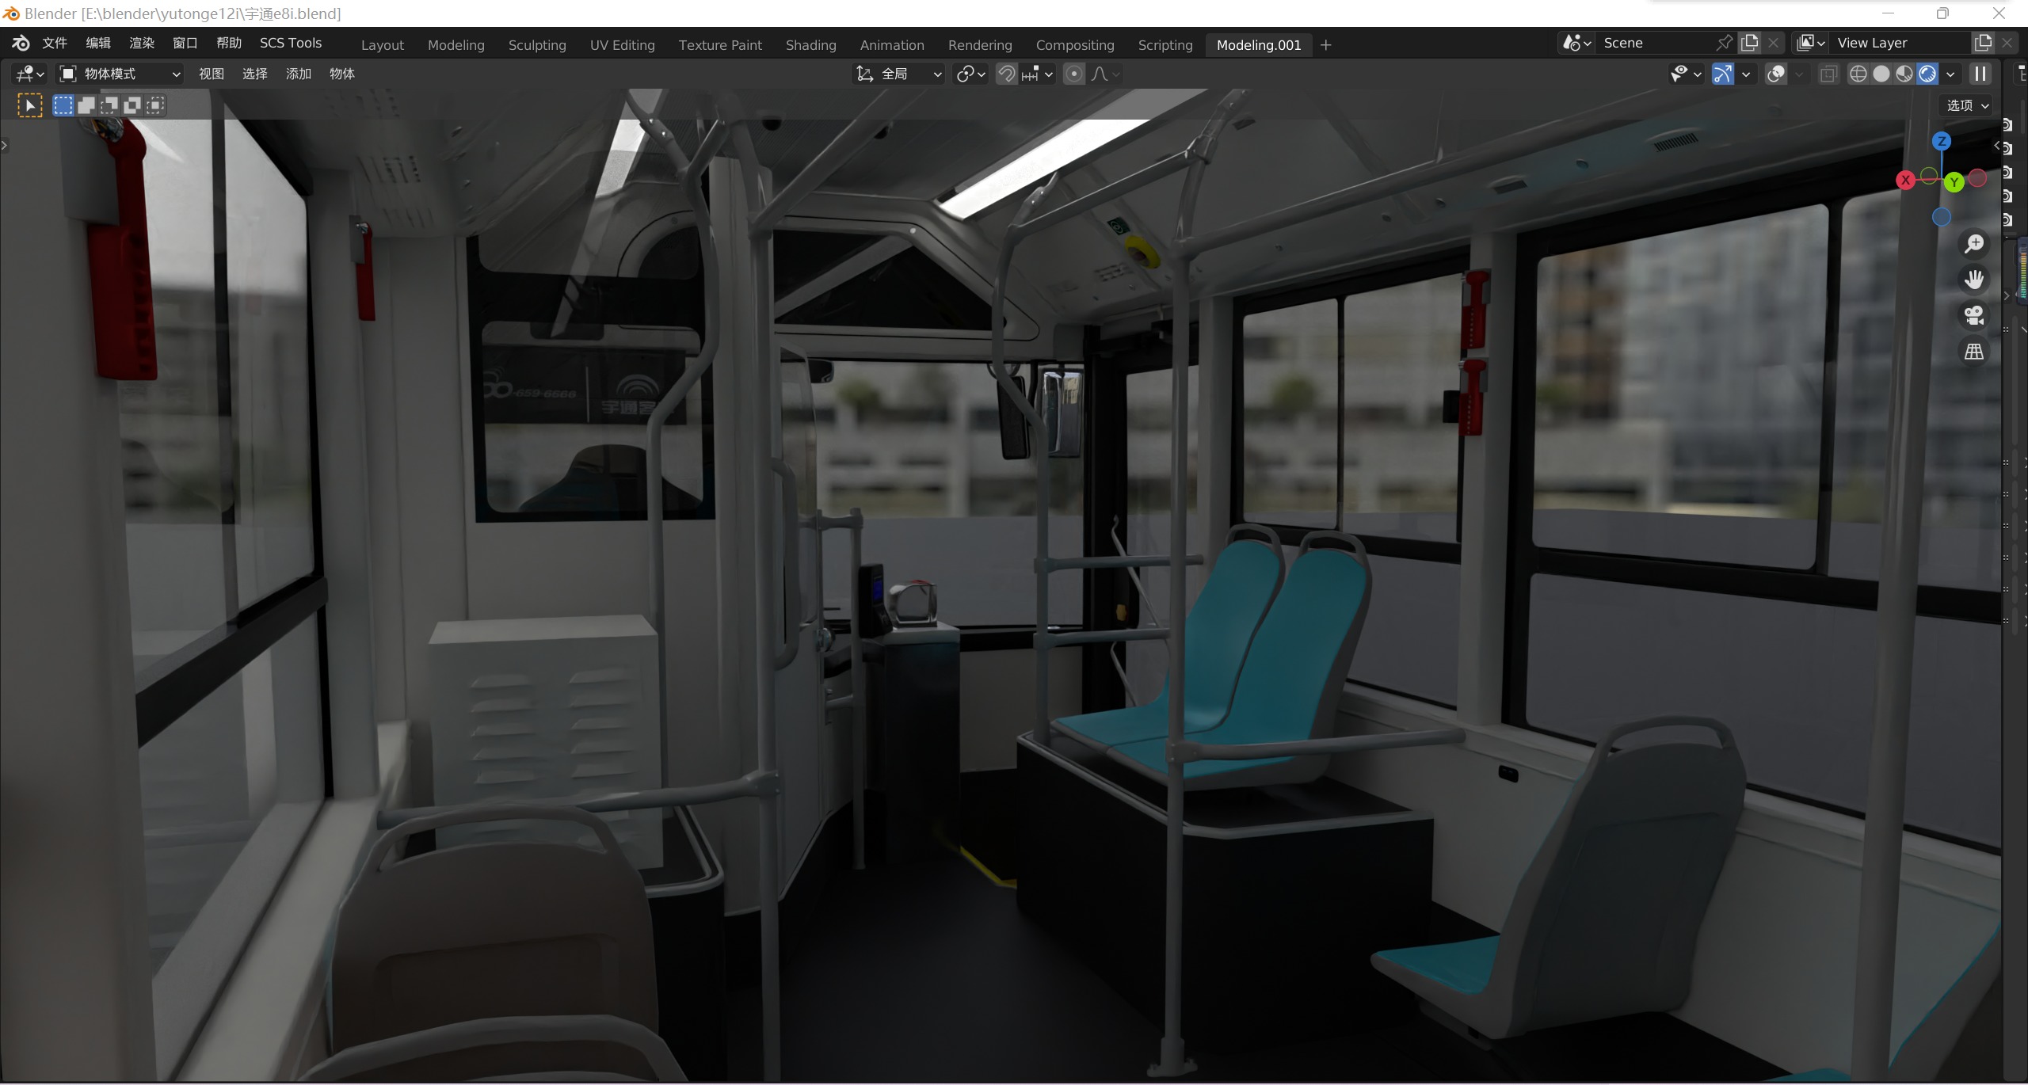Choose the intersect selection mode icon

(156, 105)
